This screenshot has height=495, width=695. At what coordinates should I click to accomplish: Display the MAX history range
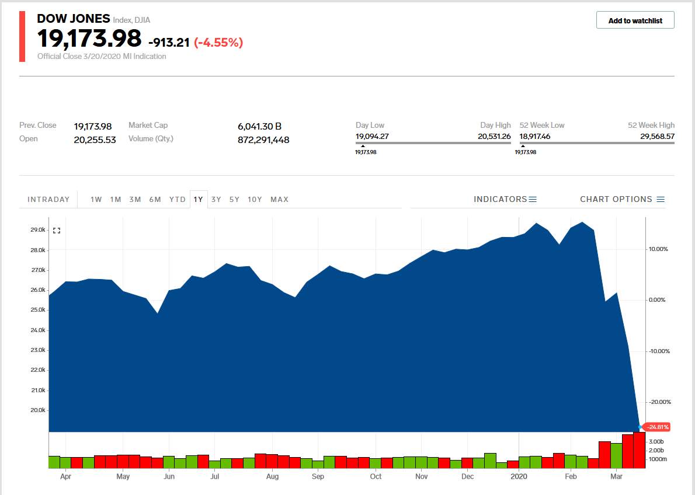(279, 200)
